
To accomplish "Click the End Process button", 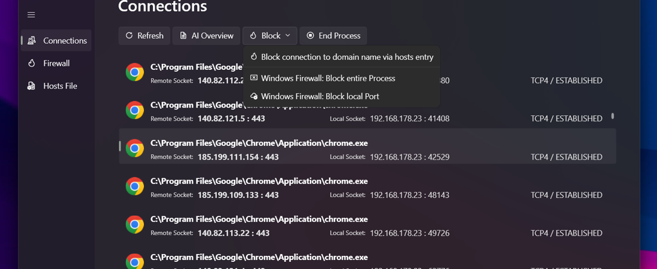I will (333, 36).
